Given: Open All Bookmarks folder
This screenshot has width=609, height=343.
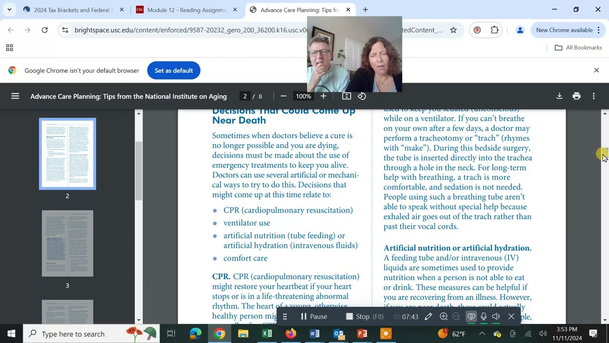Looking at the screenshot, I should tap(579, 48).
